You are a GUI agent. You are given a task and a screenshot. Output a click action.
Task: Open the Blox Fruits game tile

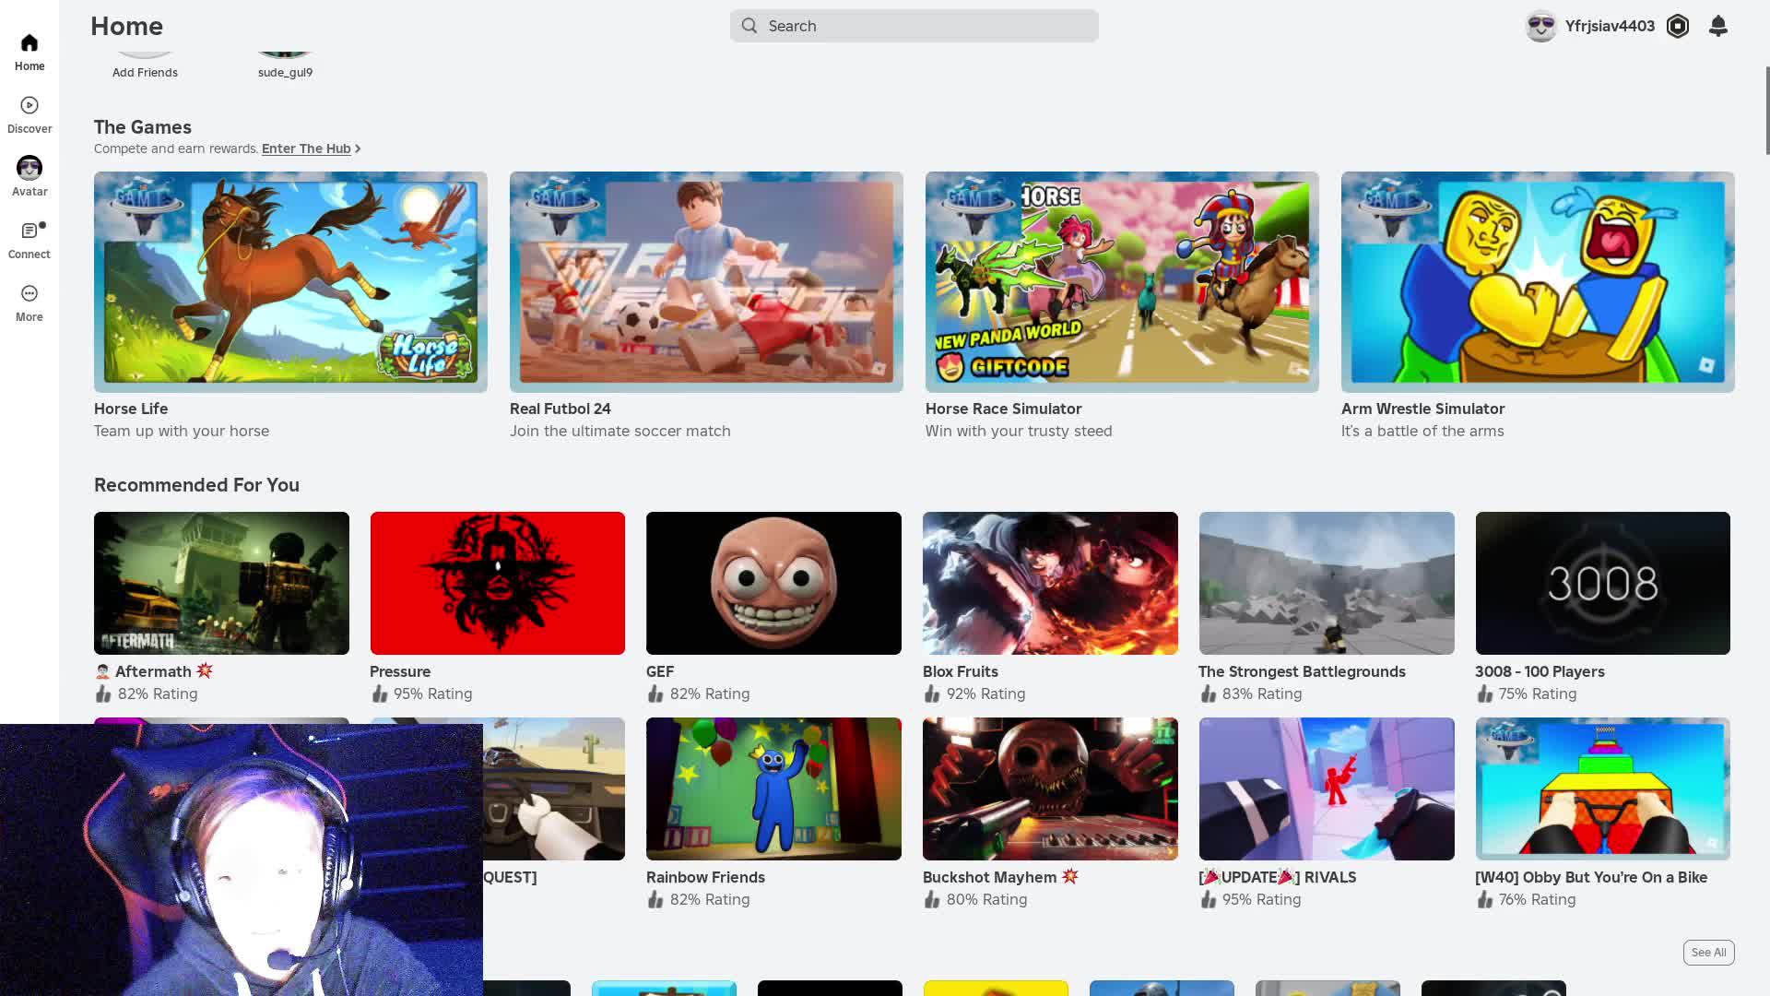pyautogui.click(x=1050, y=583)
